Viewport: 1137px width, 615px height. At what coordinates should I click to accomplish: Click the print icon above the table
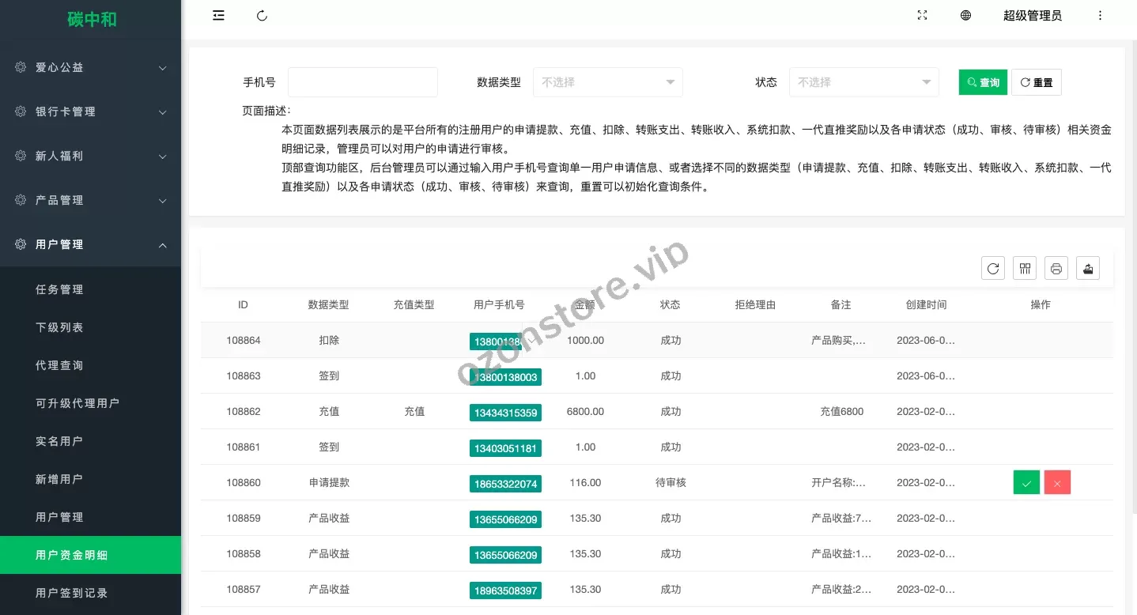tap(1056, 268)
